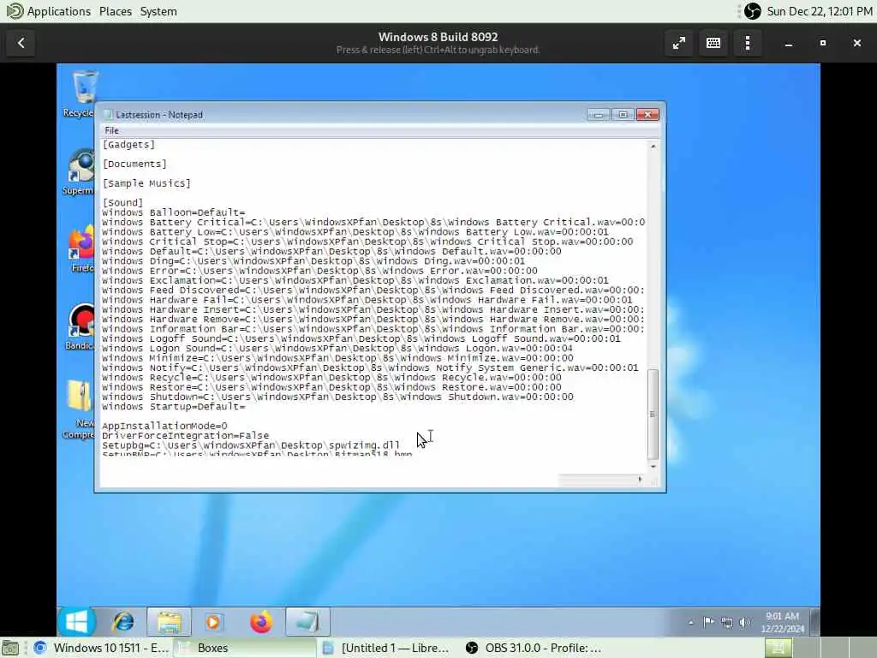
Task: Switch to Boxes in host taskbar
Action: click(245, 648)
